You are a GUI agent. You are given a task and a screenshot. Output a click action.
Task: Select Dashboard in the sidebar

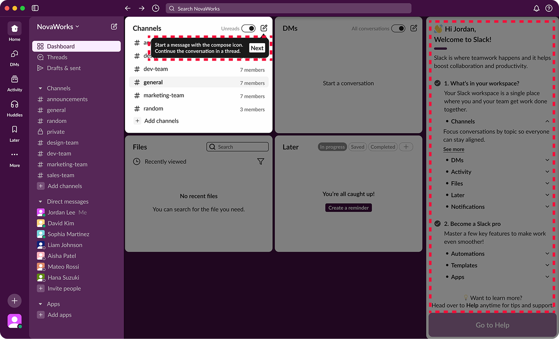tap(76, 46)
